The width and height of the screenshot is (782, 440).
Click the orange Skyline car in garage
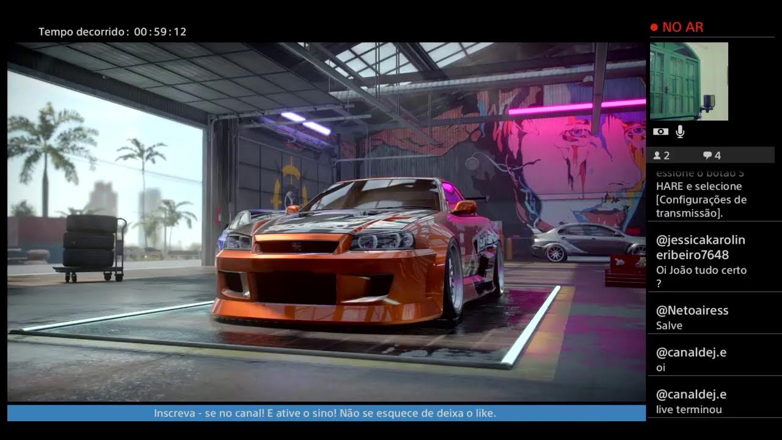click(x=359, y=251)
